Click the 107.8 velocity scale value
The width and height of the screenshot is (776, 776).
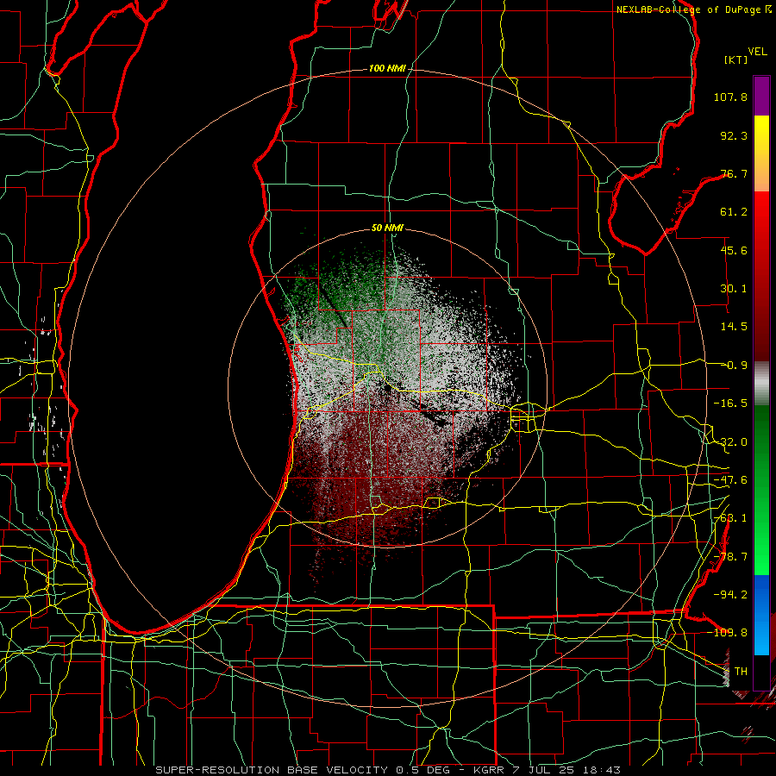pos(730,97)
